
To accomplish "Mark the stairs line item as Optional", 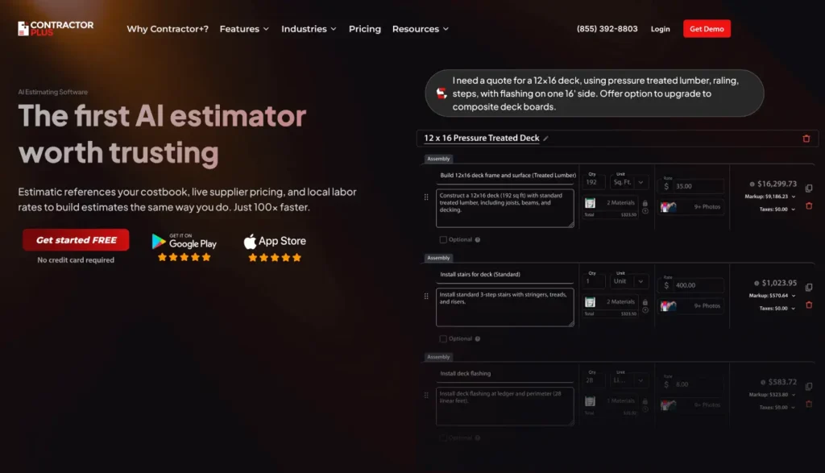I will pos(443,339).
